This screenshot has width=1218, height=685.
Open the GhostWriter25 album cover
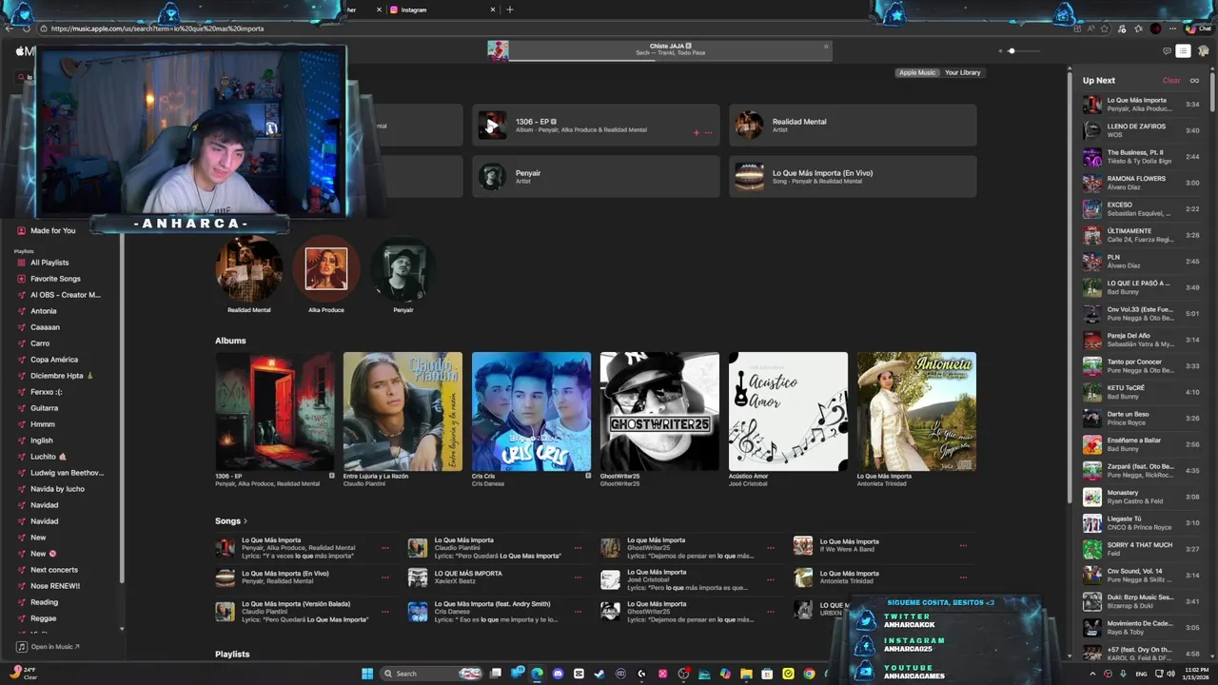point(659,411)
